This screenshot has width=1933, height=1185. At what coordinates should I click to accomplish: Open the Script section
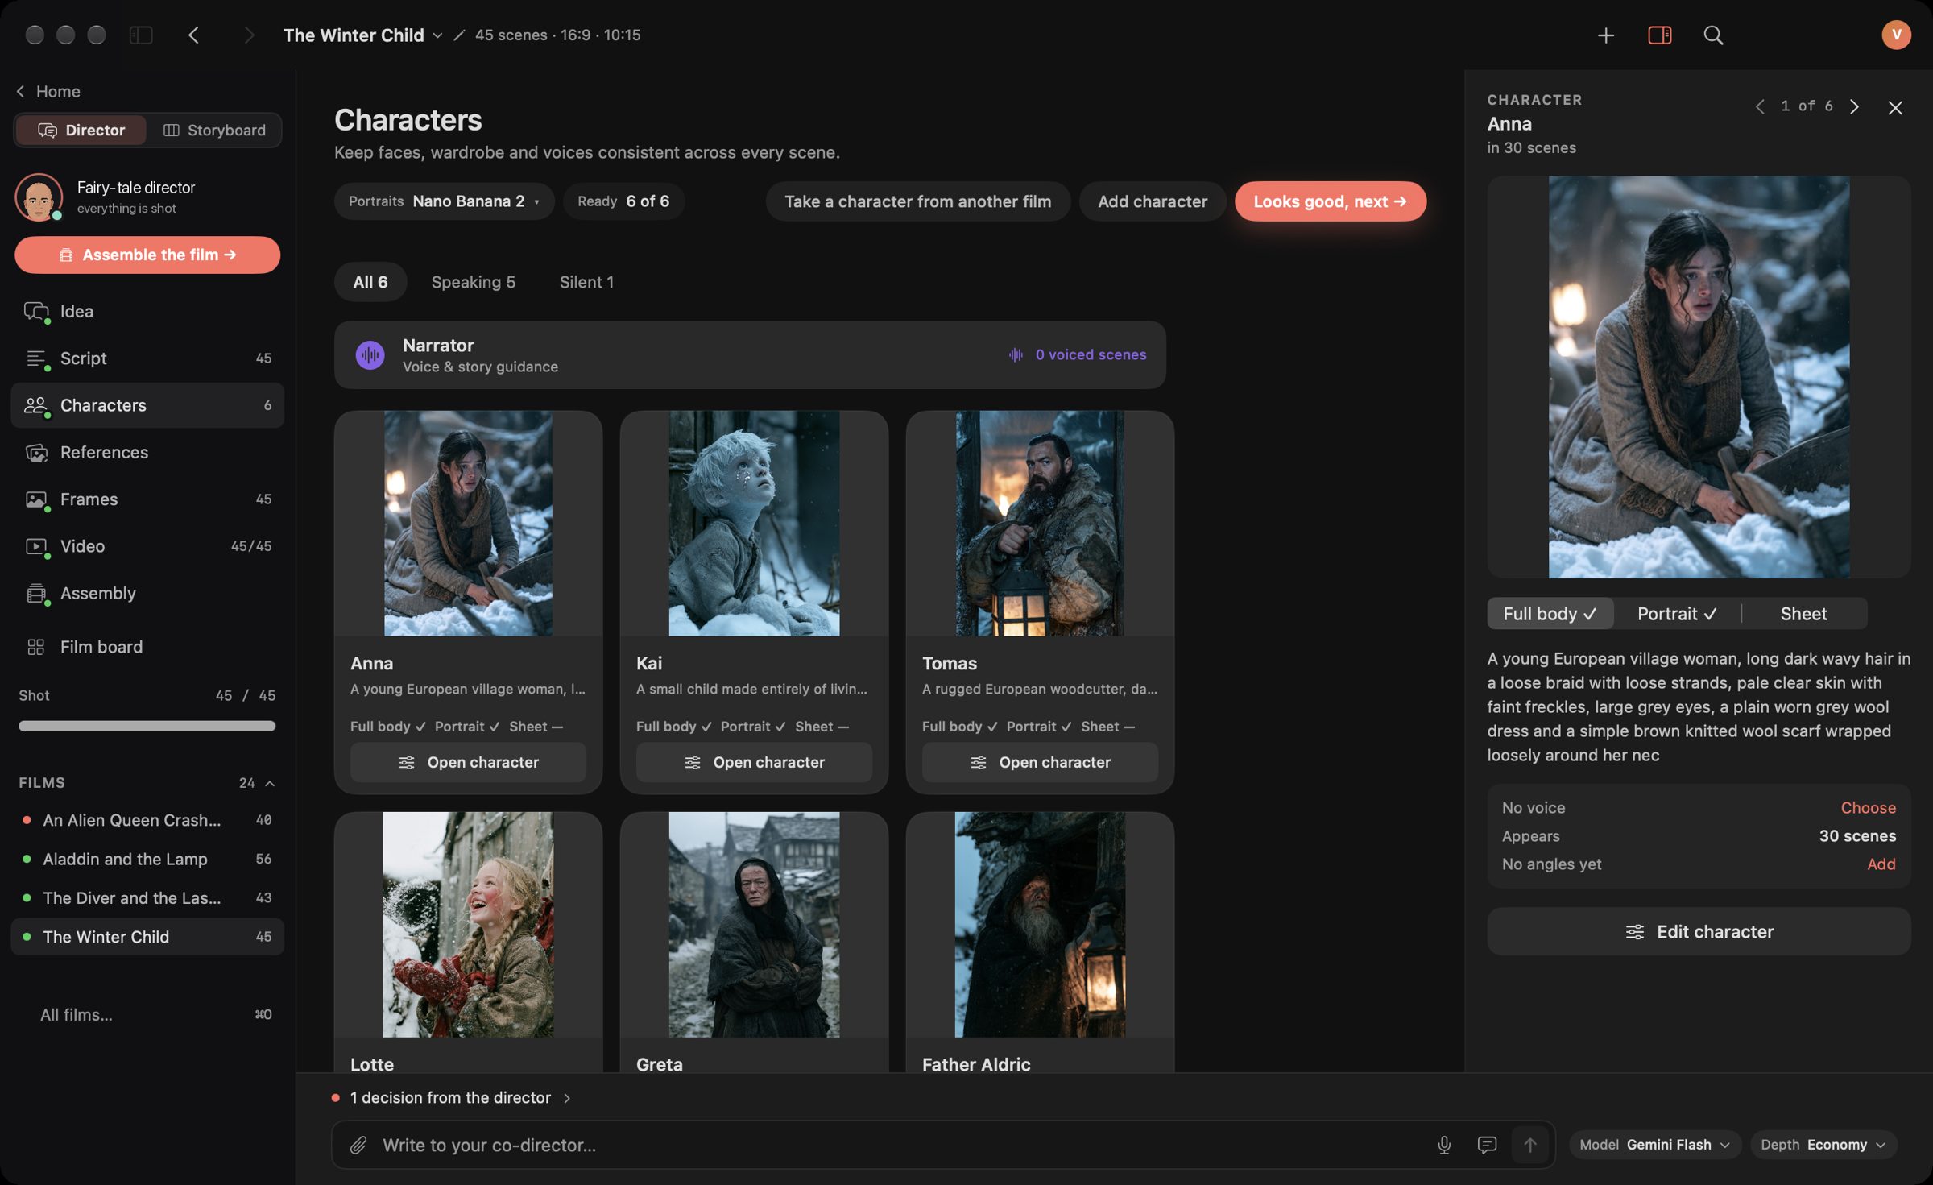(147, 358)
